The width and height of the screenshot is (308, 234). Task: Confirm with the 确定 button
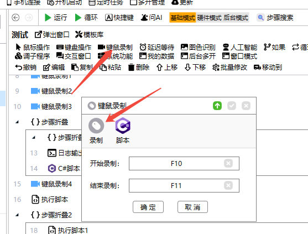148,207
